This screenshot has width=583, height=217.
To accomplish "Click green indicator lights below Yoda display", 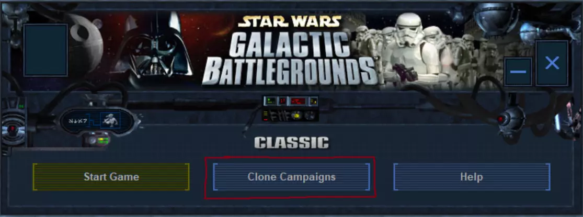I will pyautogui.click(x=104, y=140).
